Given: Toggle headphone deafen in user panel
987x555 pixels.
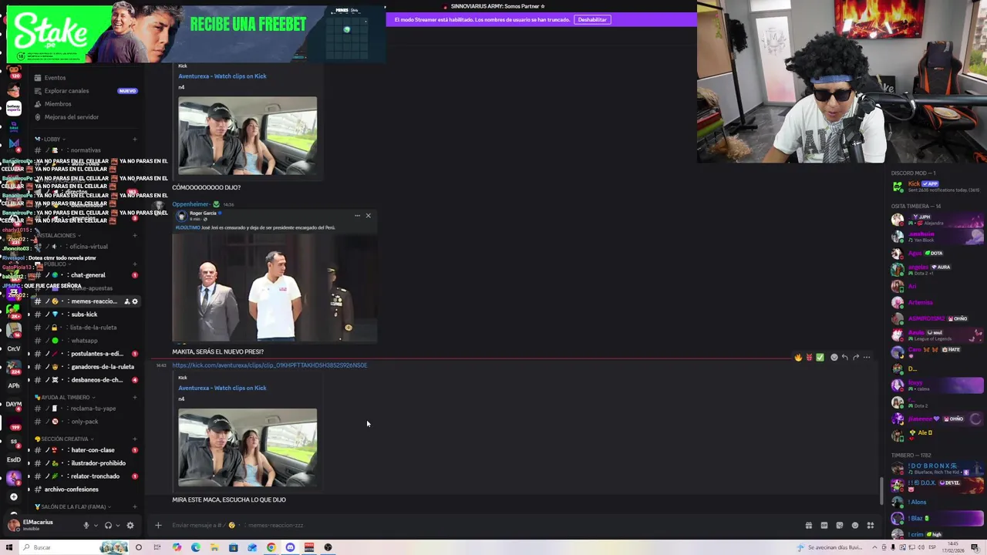Looking at the screenshot, I should click(108, 525).
